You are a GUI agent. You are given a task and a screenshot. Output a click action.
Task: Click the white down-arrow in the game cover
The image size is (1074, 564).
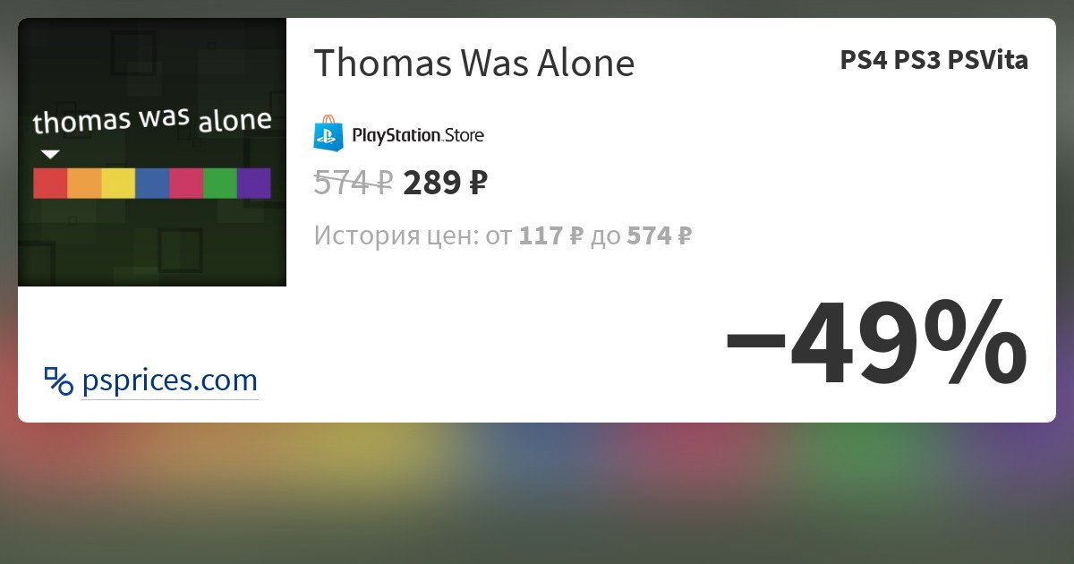click(51, 154)
